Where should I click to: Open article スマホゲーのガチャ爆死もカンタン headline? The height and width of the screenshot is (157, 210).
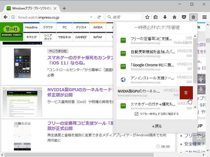[x=80, y=60]
